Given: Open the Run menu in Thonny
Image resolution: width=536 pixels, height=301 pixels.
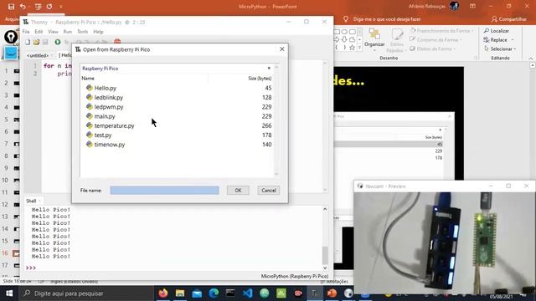Looking at the screenshot, I should tap(68, 32).
